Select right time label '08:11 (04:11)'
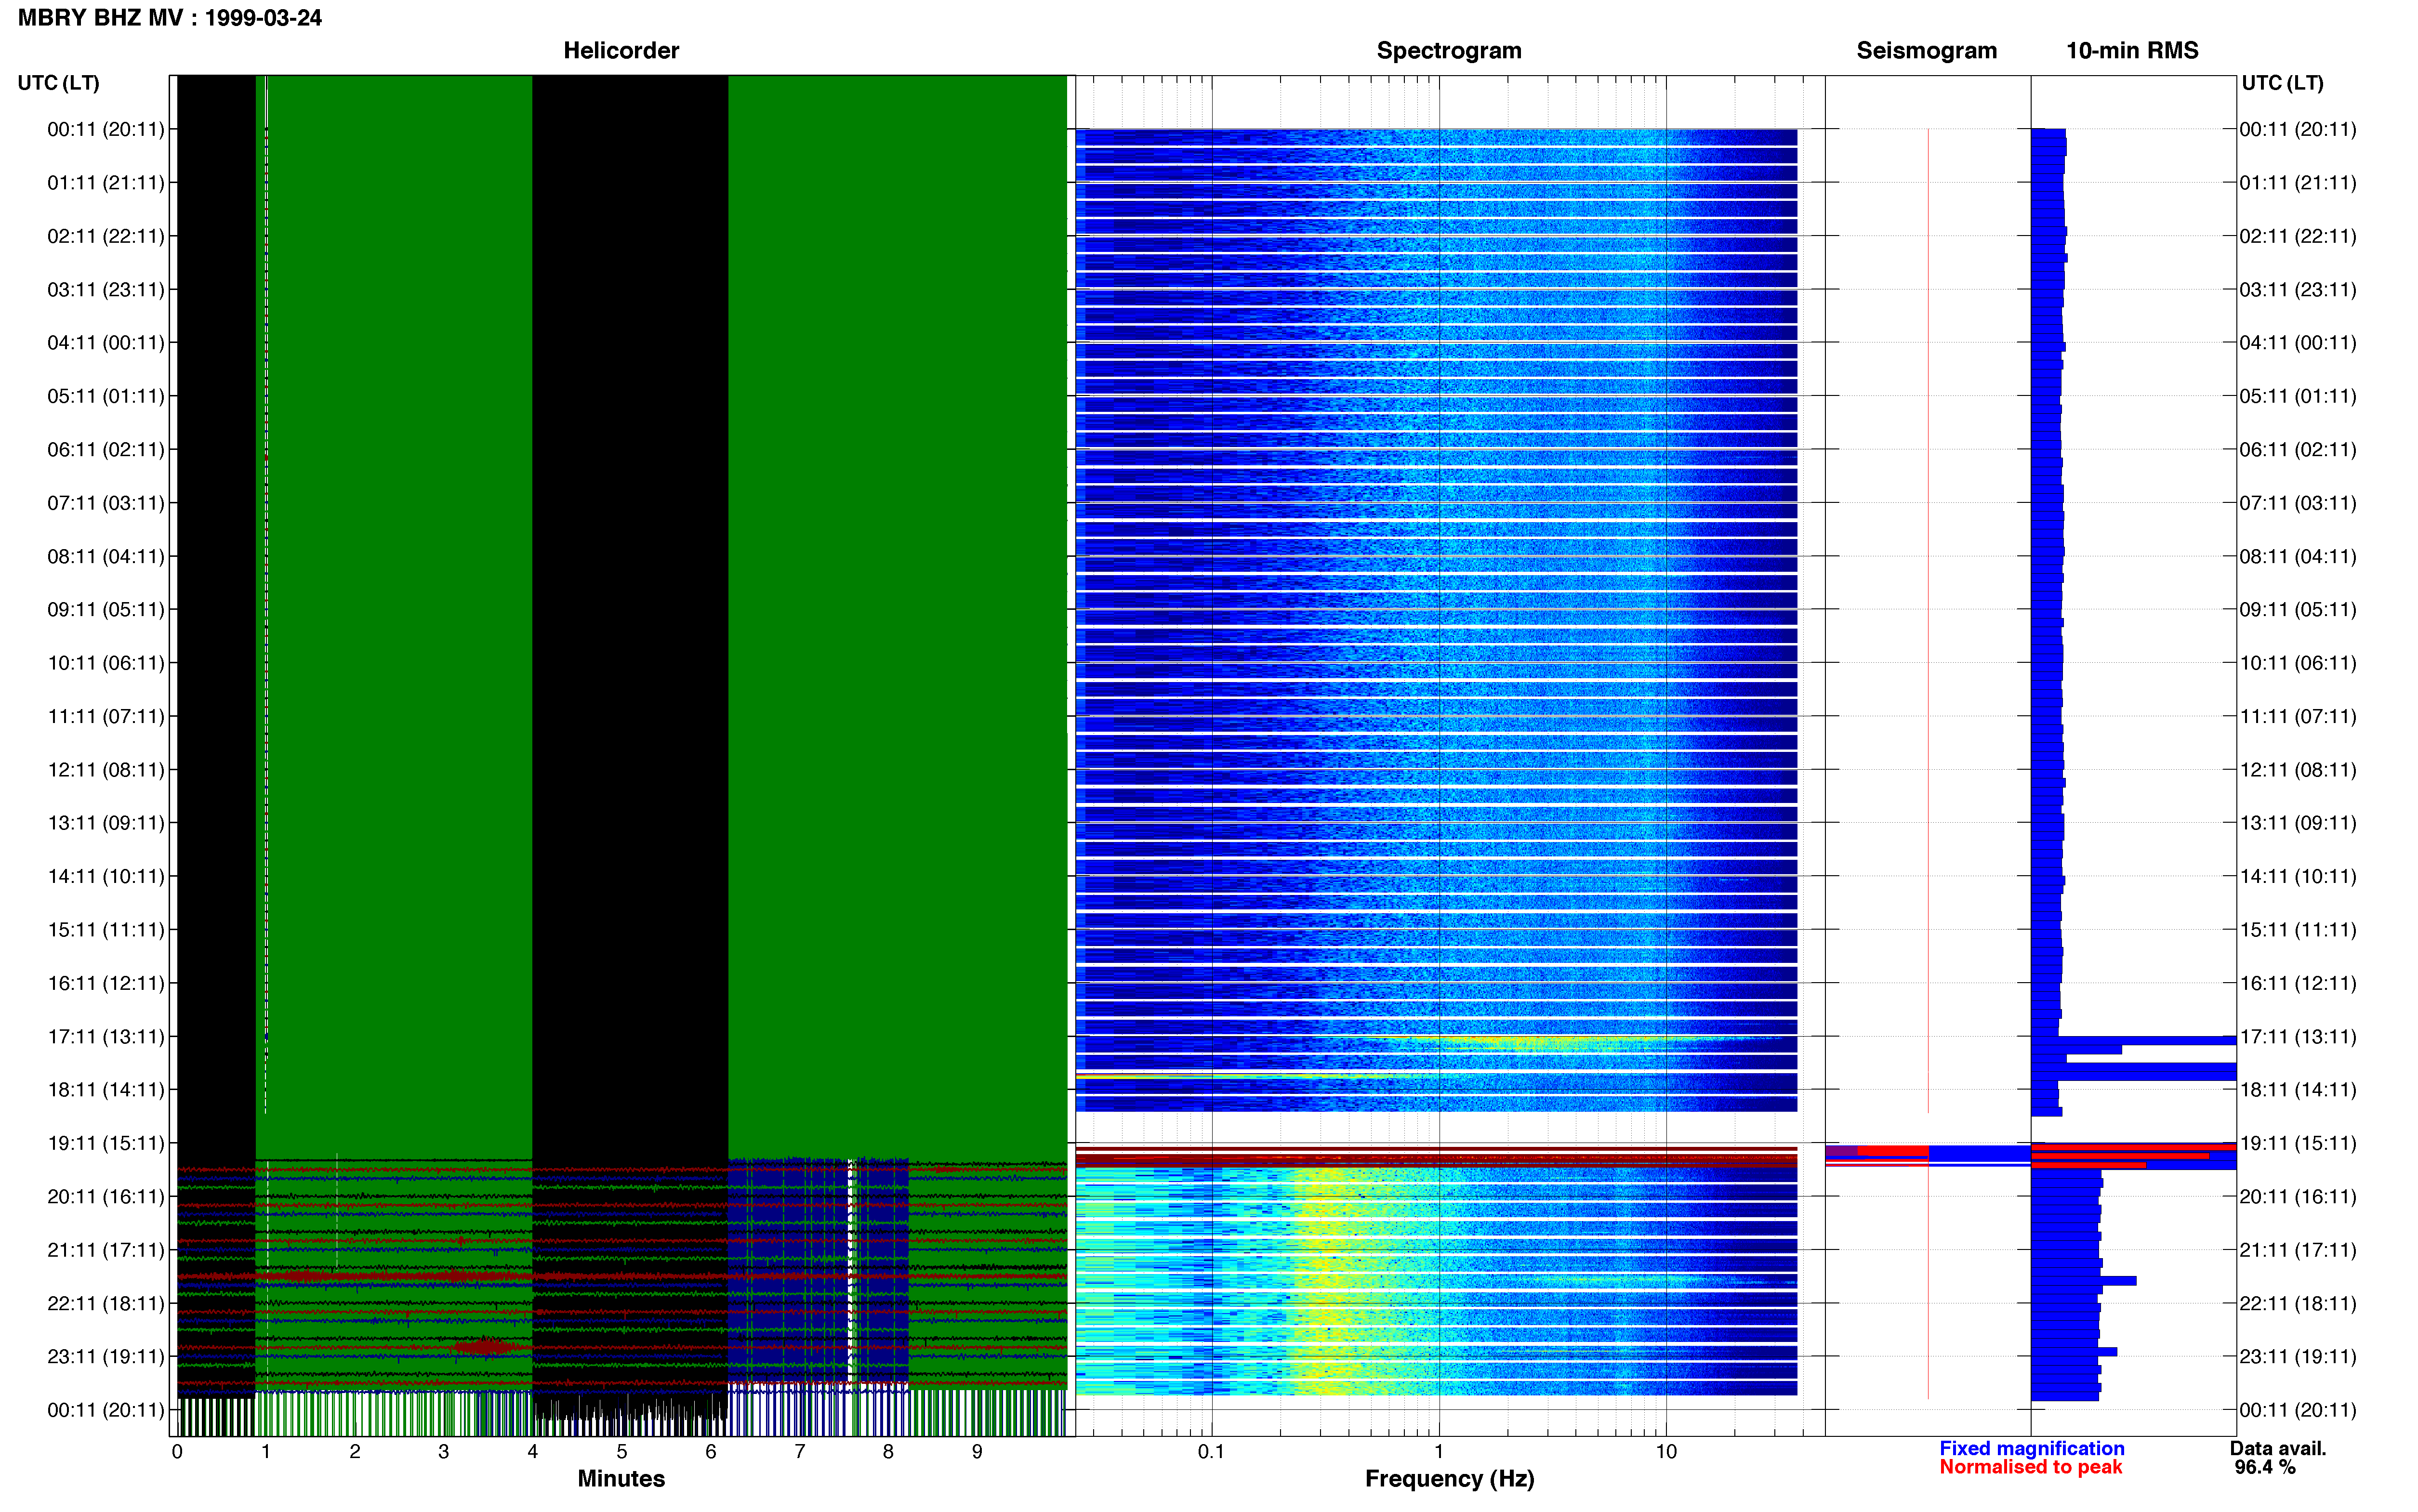The image size is (2418, 1512). 2298,556
